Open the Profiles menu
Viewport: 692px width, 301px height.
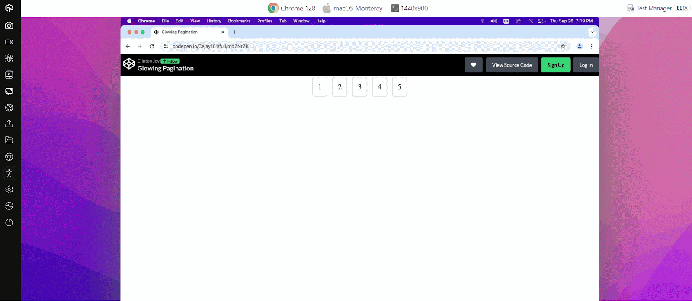pos(265,21)
